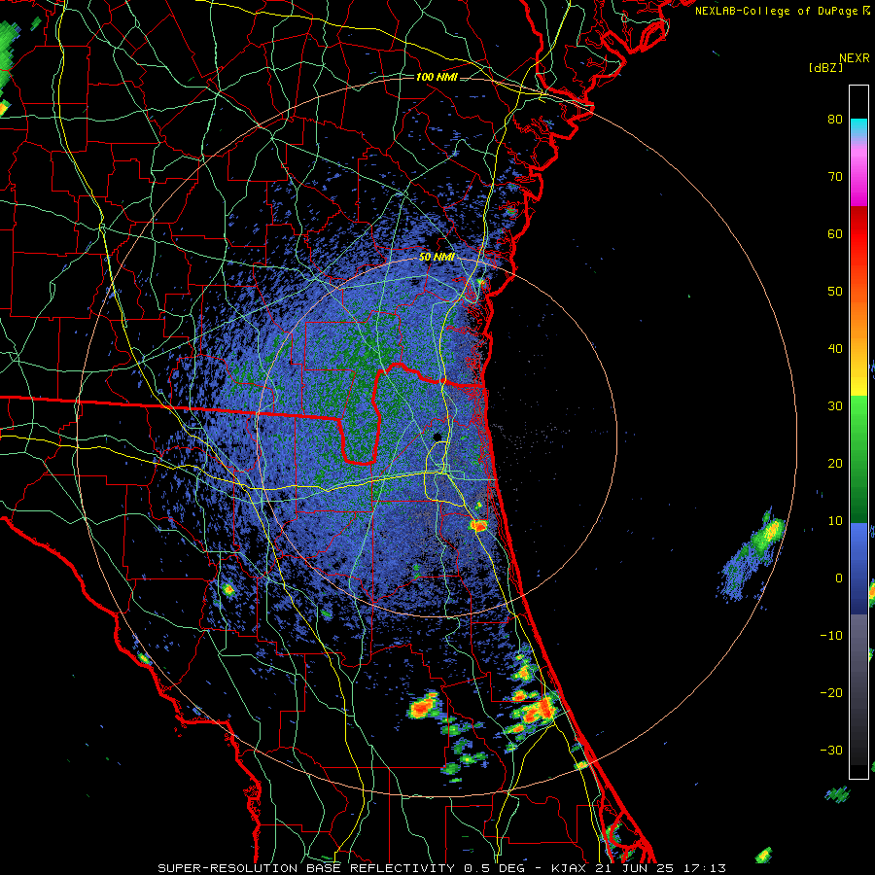Click the green band of the color scale
This screenshot has width=875, height=875.
point(858,460)
